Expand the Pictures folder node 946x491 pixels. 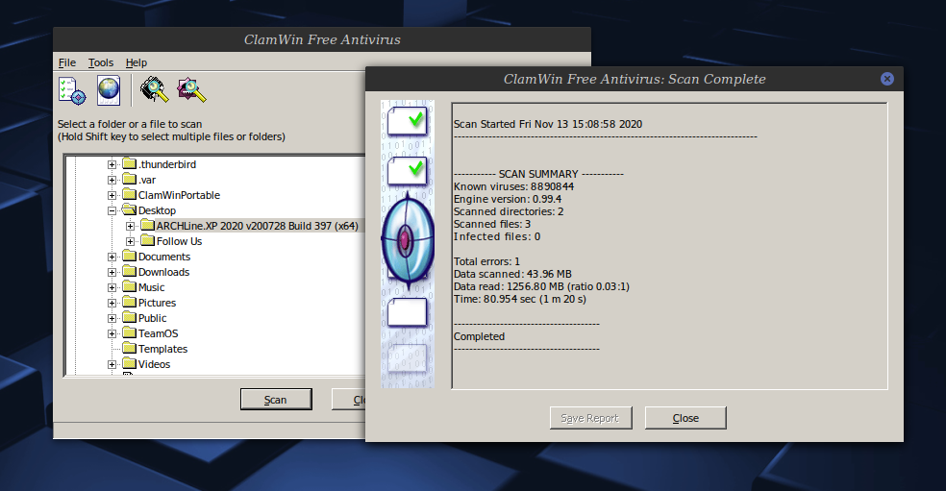click(112, 303)
